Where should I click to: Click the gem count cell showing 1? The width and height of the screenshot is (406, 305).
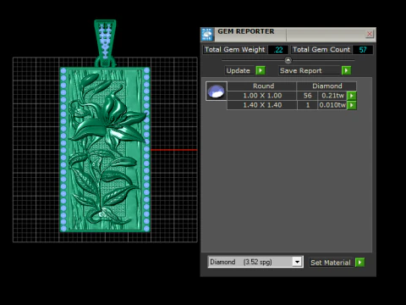[x=307, y=105]
